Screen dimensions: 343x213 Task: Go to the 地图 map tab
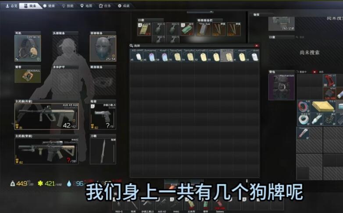tap(86, 6)
